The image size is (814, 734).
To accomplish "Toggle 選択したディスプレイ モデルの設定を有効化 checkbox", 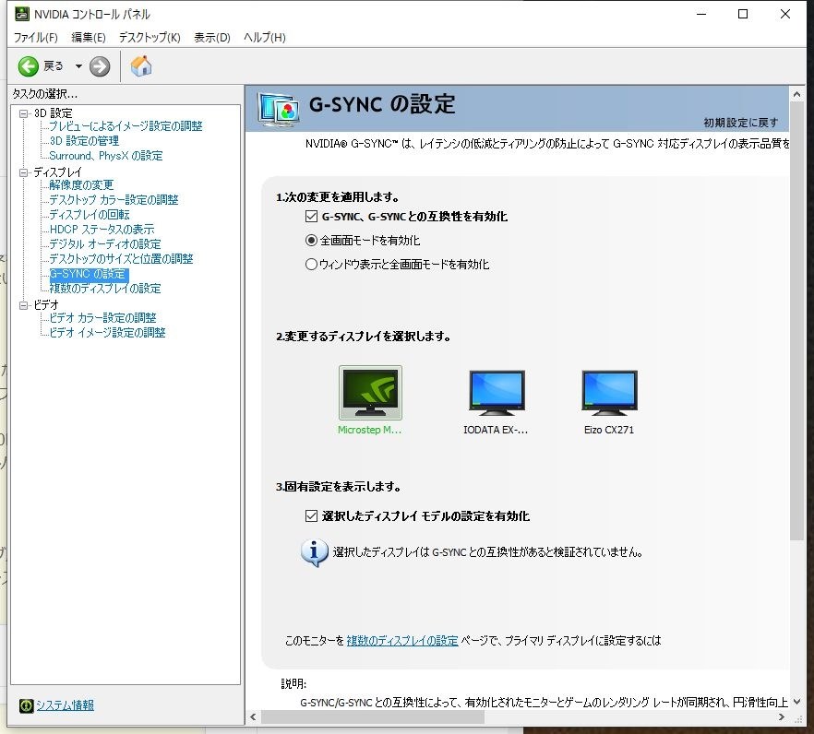I will pyautogui.click(x=312, y=516).
